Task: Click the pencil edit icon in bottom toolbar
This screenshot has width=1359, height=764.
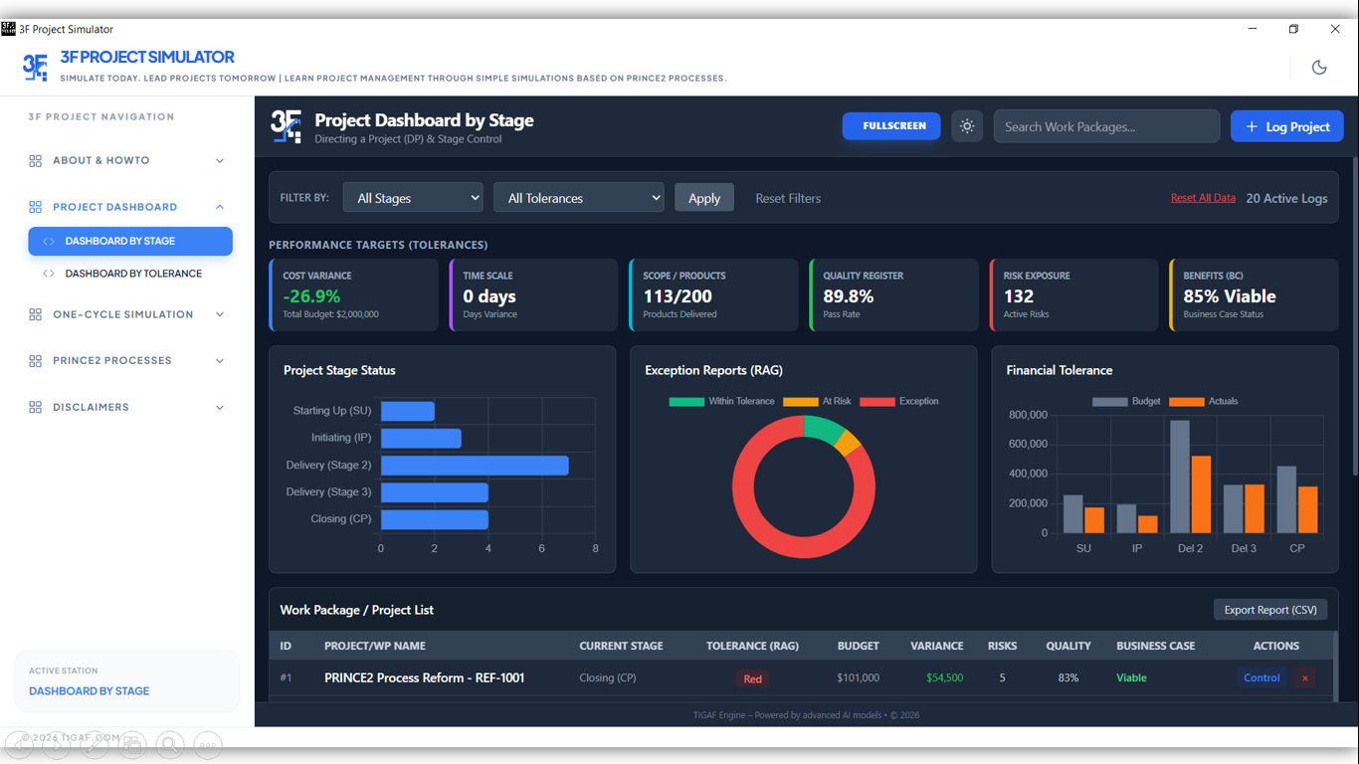Action: 95,744
